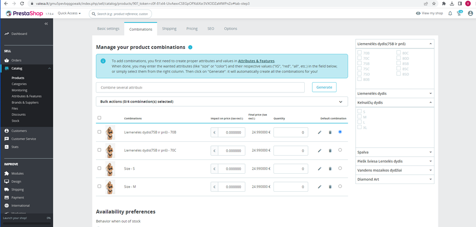The height and width of the screenshot is (227, 476).
Task: Click the pencil edit icon for 70B combination
Action: coord(319,132)
